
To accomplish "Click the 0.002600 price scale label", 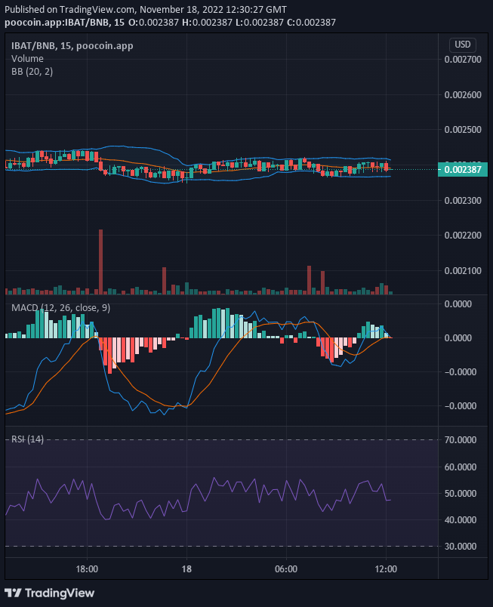I will tap(463, 95).
